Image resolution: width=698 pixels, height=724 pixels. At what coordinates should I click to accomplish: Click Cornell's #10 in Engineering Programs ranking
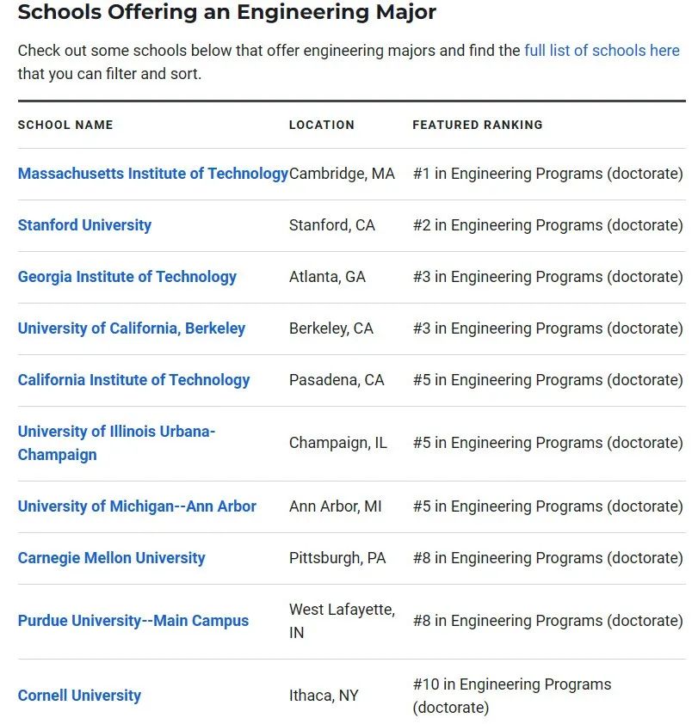tap(512, 696)
